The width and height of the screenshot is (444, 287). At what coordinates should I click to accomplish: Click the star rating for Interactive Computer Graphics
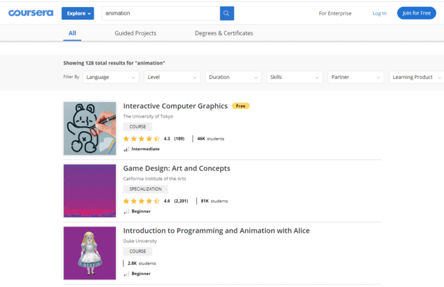tap(142, 139)
